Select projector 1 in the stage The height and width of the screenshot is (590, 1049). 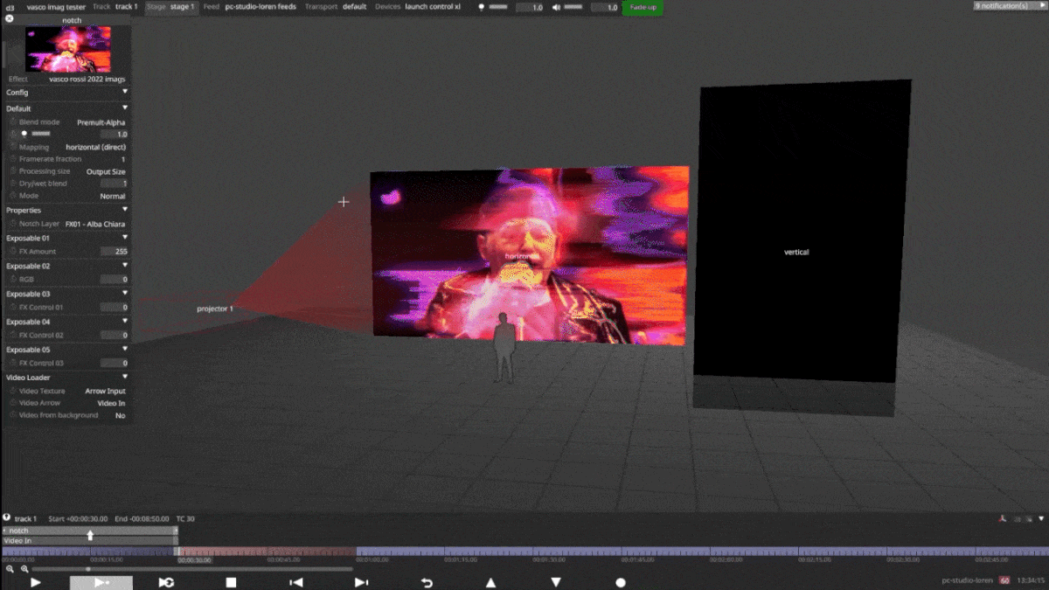pyautogui.click(x=215, y=309)
